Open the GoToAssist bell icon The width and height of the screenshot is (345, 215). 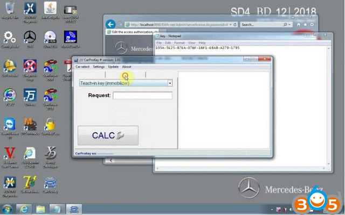(10, 68)
